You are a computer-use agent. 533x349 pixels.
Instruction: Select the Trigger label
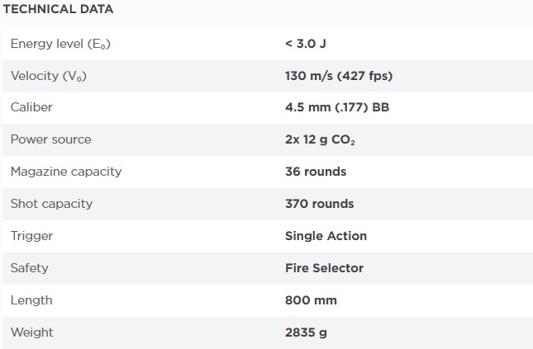[31, 236]
